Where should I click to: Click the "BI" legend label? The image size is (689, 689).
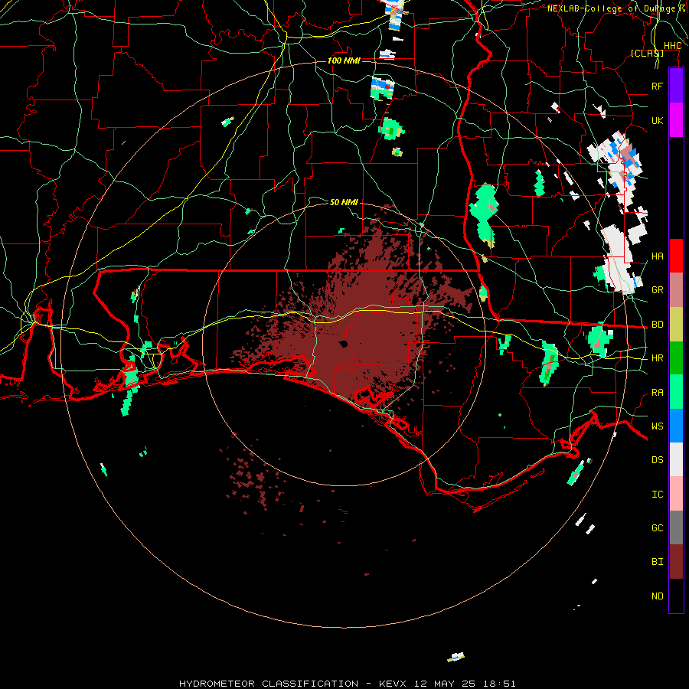pyautogui.click(x=658, y=562)
